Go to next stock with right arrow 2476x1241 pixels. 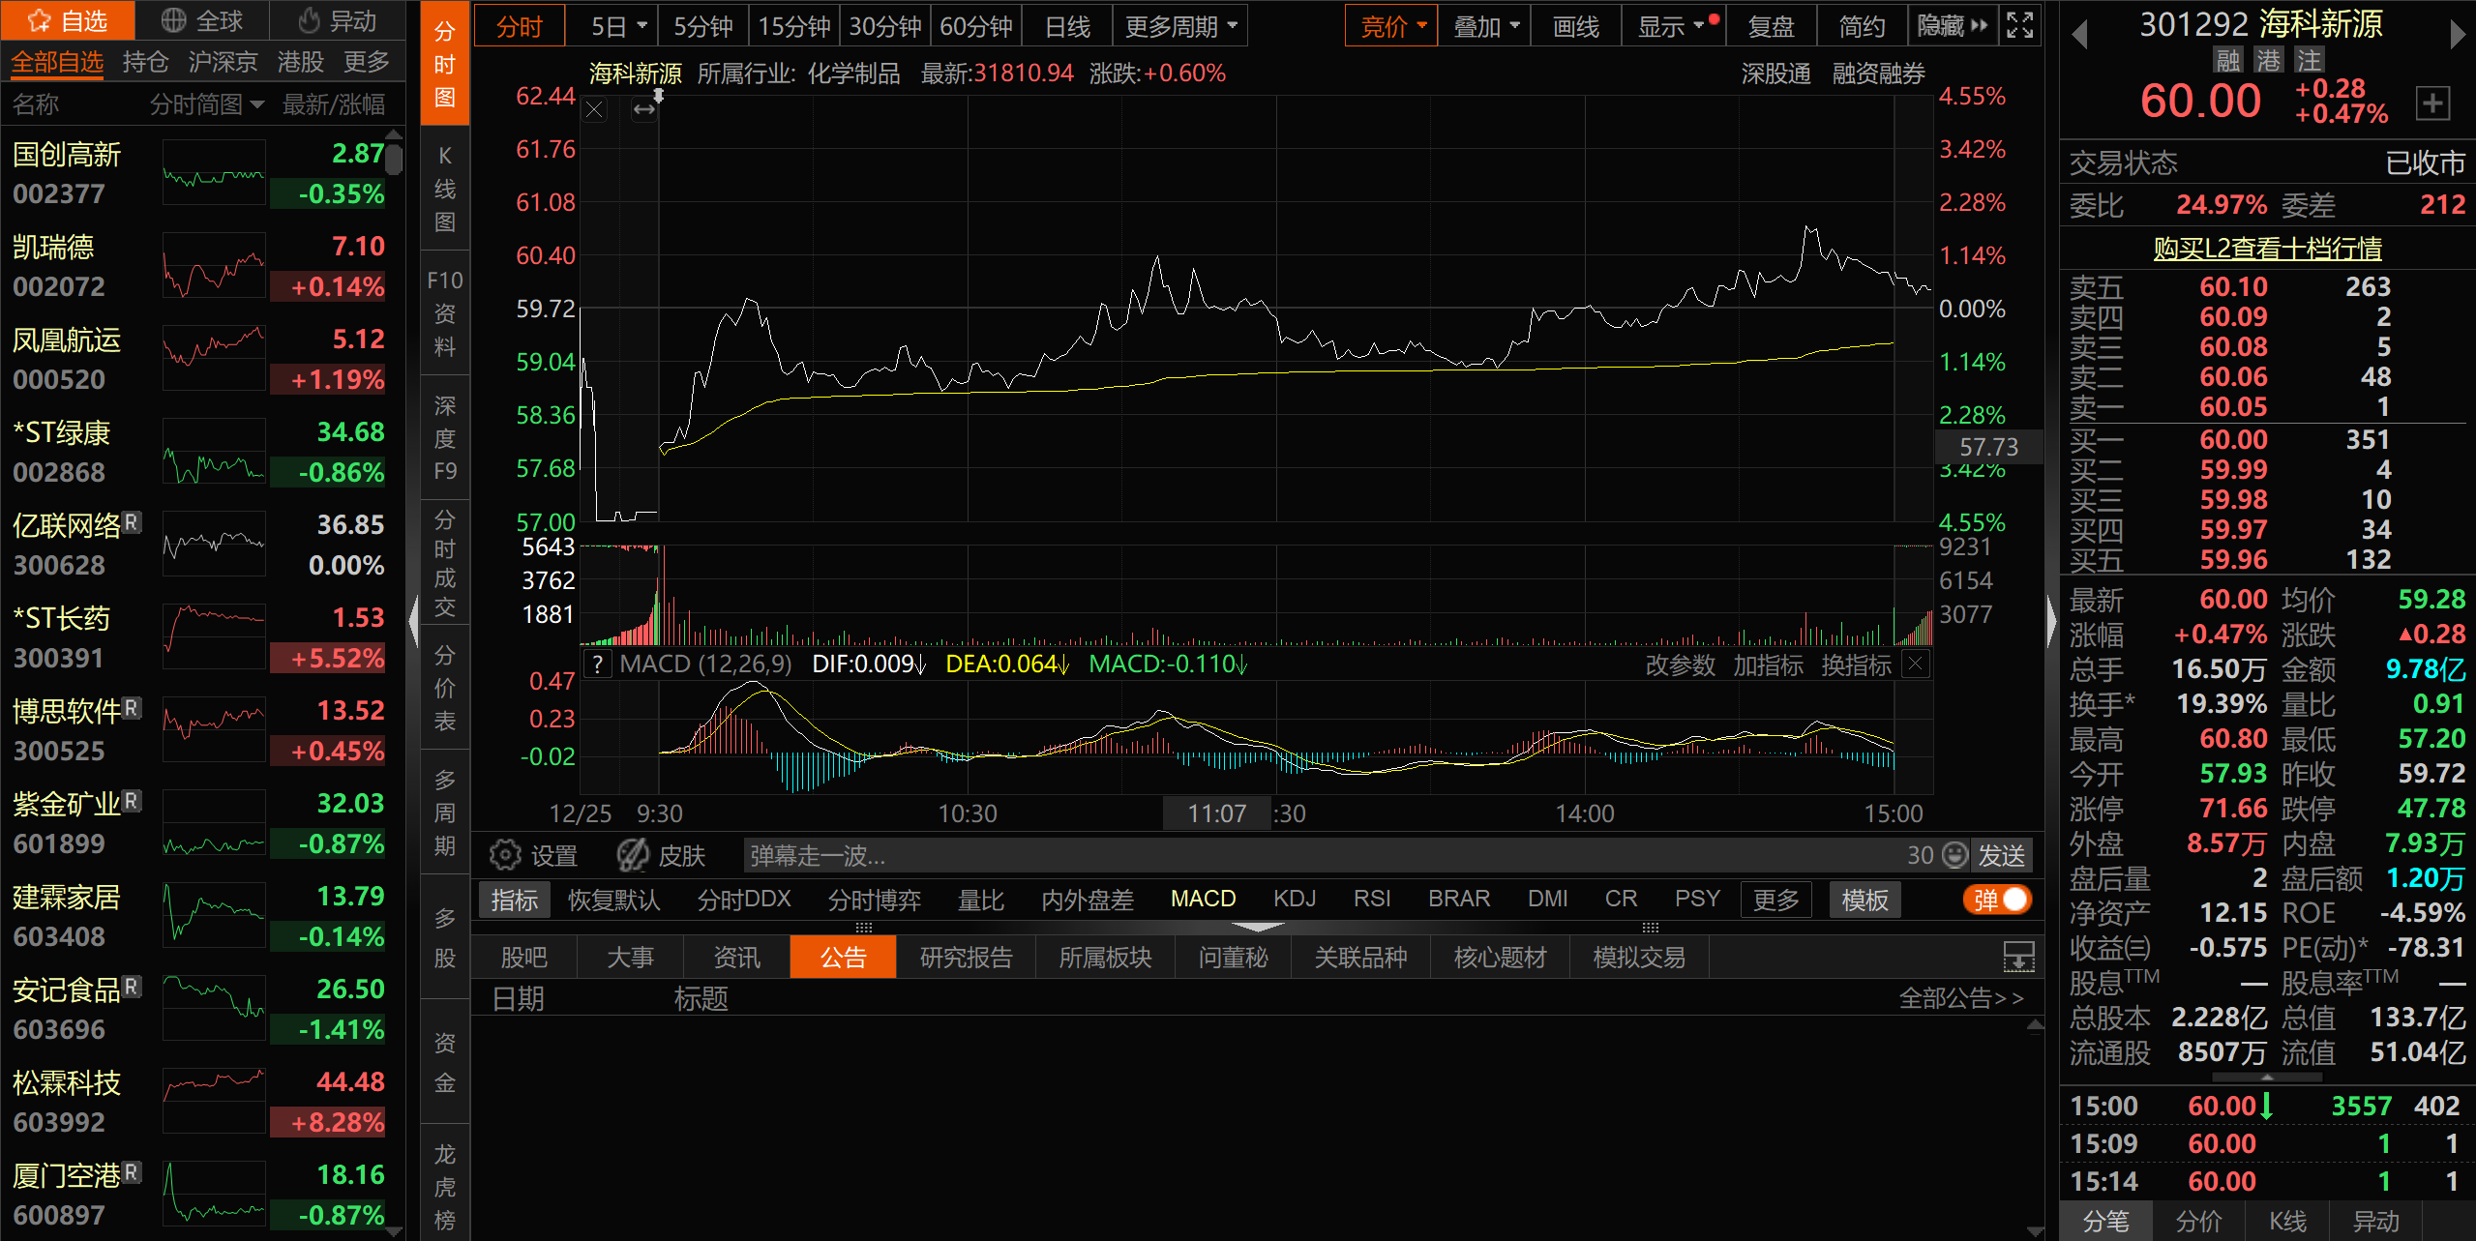(2457, 36)
